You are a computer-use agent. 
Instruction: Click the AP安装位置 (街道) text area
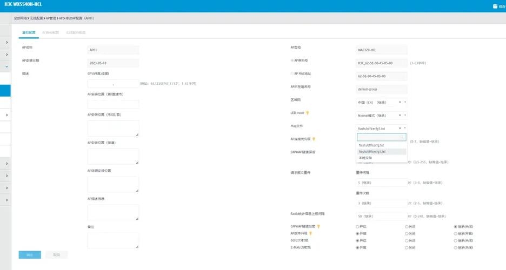[114, 156]
